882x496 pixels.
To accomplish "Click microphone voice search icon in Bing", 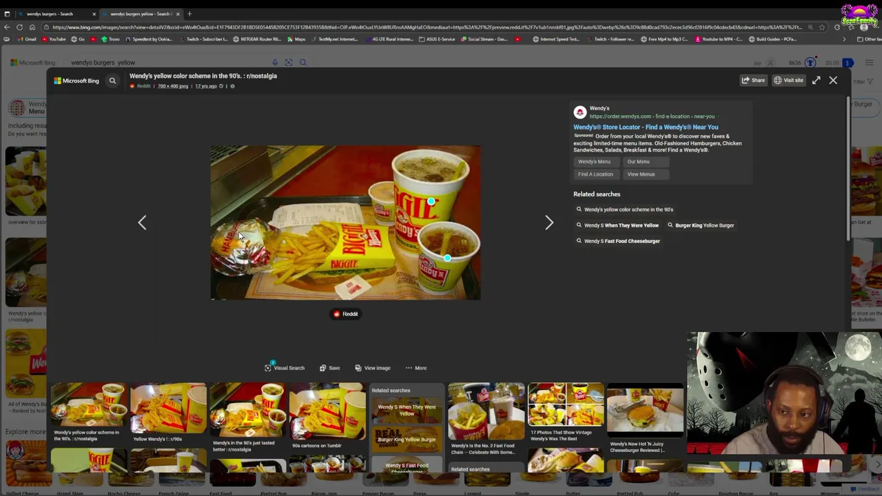I will pos(275,63).
